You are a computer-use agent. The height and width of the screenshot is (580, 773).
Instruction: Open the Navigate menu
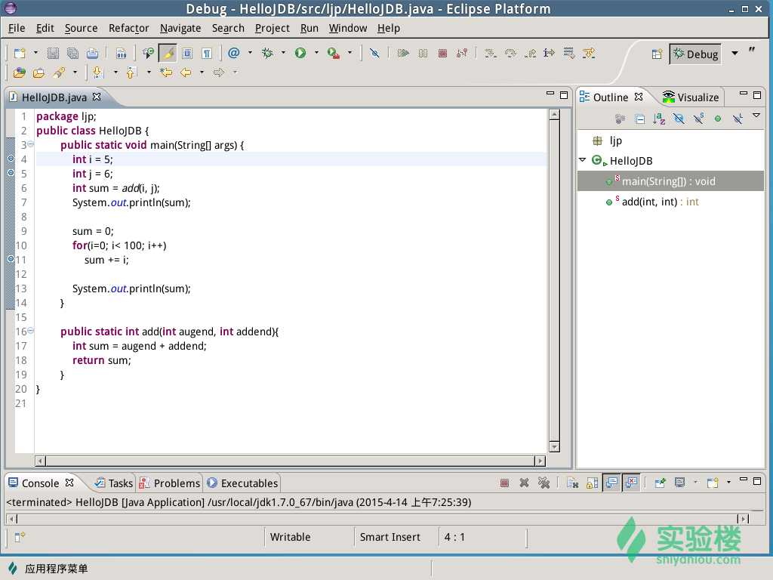pyautogui.click(x=180, y=28)
